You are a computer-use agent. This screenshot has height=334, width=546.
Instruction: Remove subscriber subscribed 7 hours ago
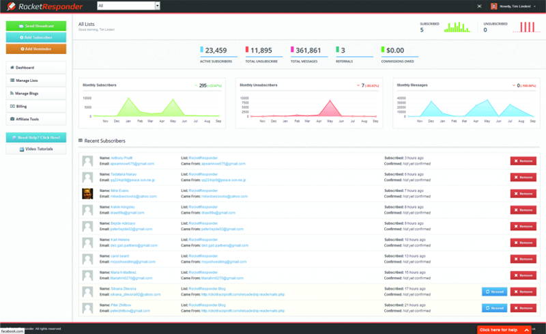[x=523, y=193]
